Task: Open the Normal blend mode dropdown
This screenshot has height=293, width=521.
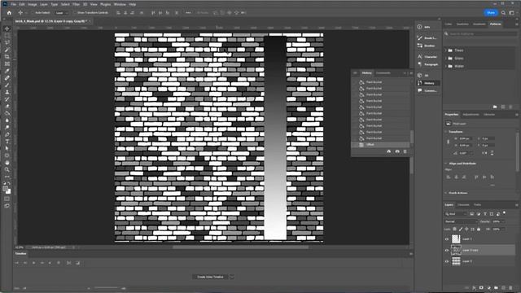Action: (x=461, y=221)
